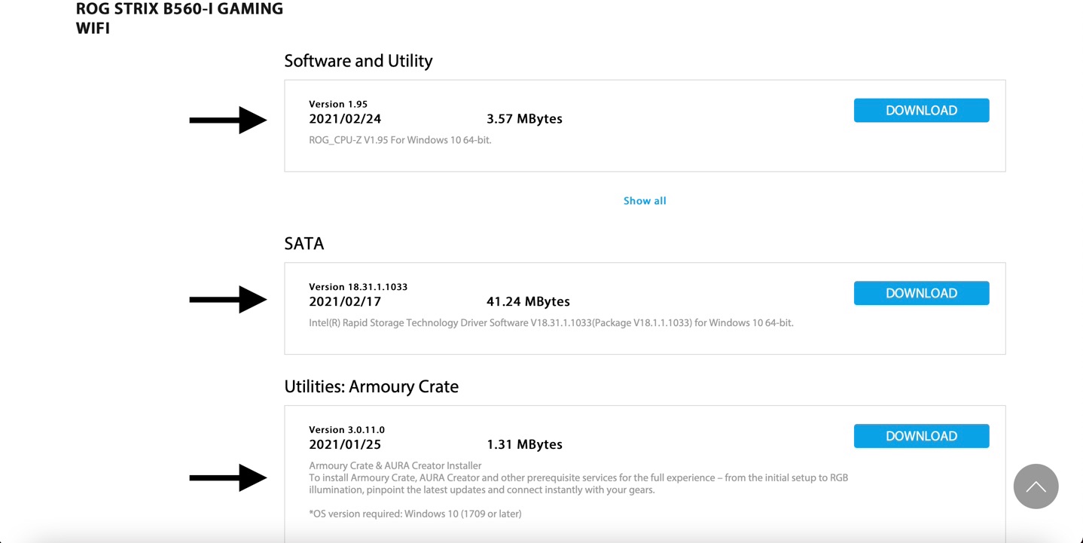Download the Intel Rapid Storage SATA driver
The height and width of the screenshot is (543, 1083).
coord(921,293)
